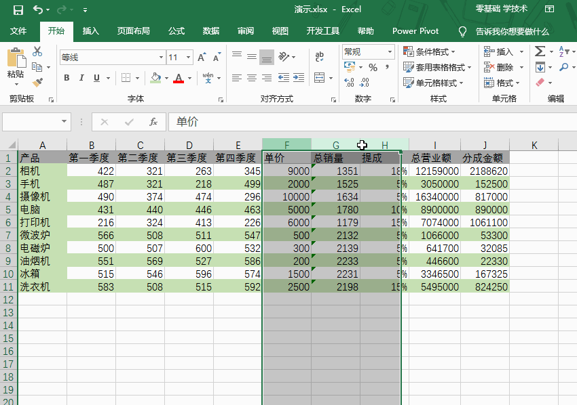The image size is (577, 405).
Task: Click the Save icon in title bar
Action: (18, 10)
